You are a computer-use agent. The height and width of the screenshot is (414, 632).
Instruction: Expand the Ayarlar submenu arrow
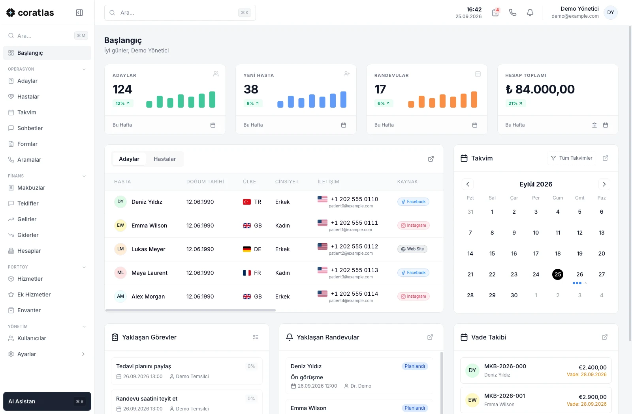point(83,354)
